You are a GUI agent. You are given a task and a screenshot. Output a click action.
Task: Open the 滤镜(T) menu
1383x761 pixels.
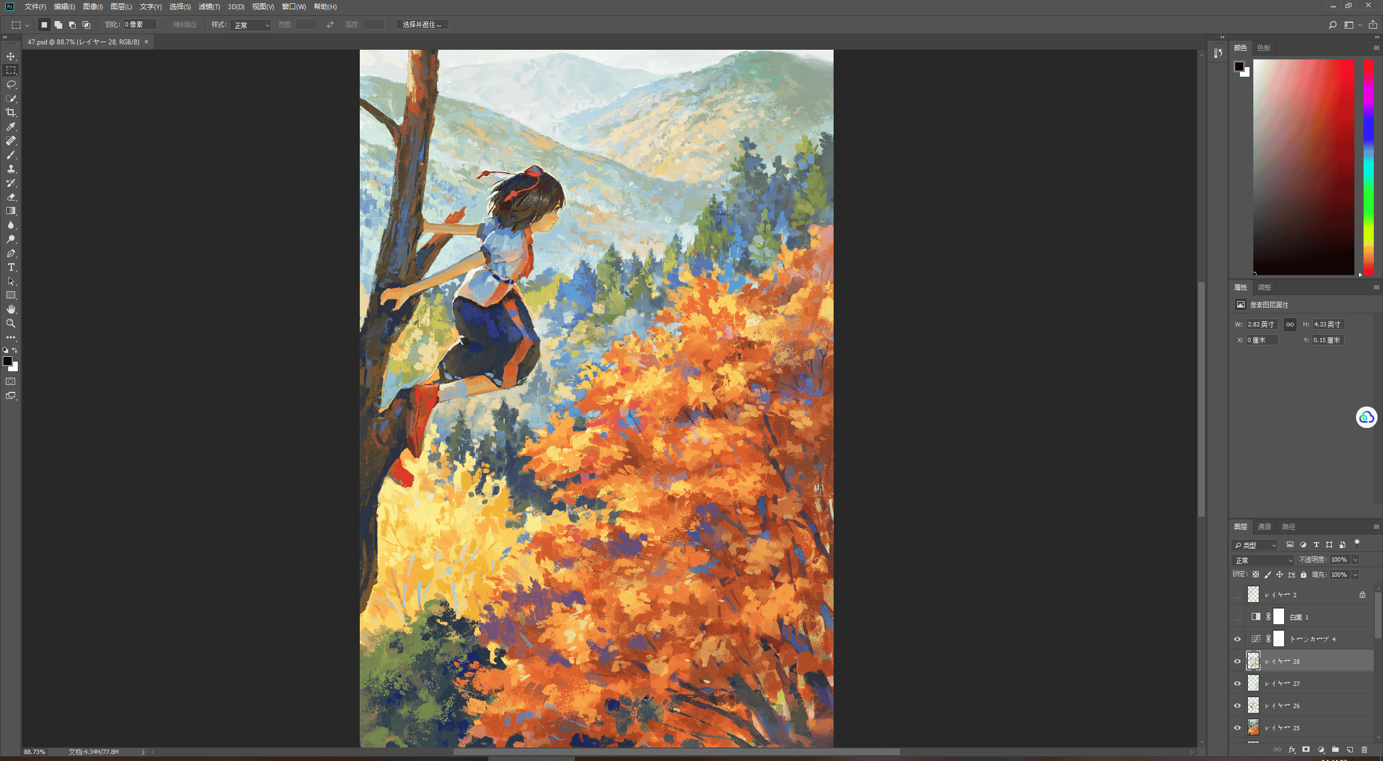(x=209, y=6)
